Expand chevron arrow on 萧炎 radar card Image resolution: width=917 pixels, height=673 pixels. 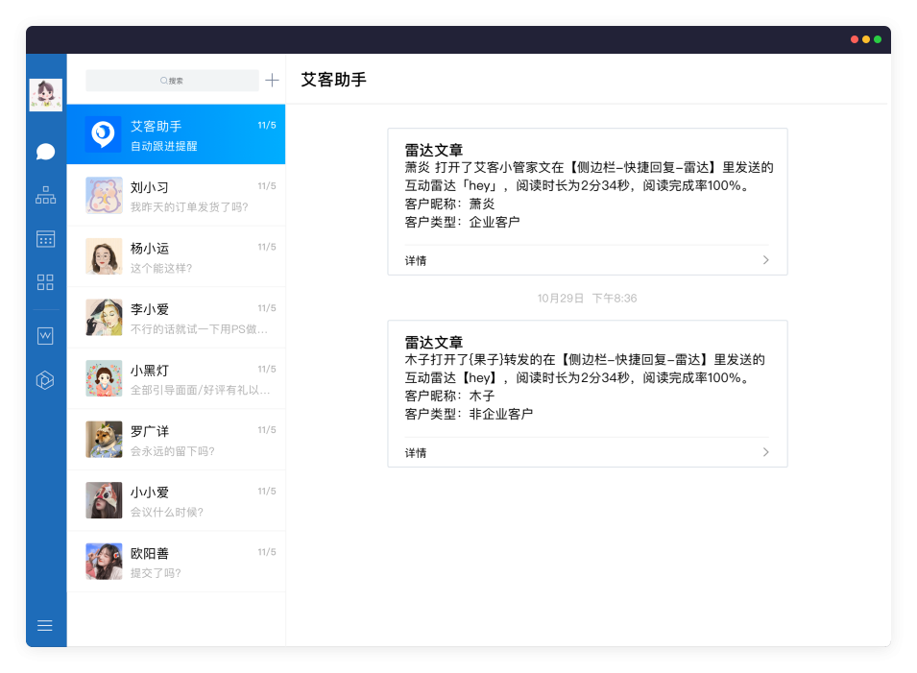point(765,260)
